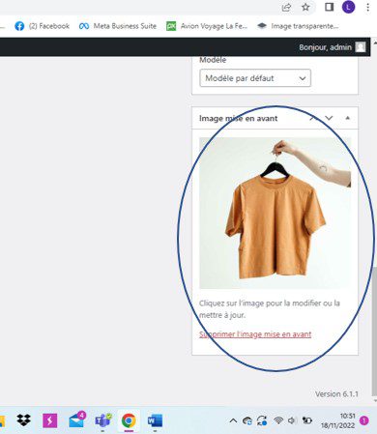Open the Image transparente bookmark
This screenshot has width=377, height=434.
298,26
